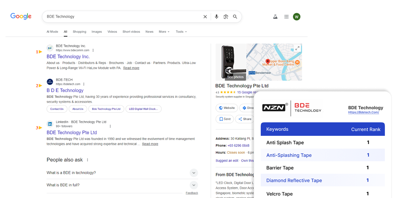Click See photos on door lock image

coord(235,77)
